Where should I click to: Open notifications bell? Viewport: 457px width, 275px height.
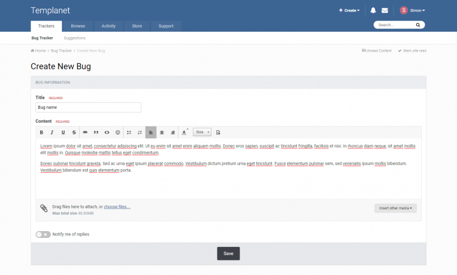pyautogui.click(x=373, y=10)
